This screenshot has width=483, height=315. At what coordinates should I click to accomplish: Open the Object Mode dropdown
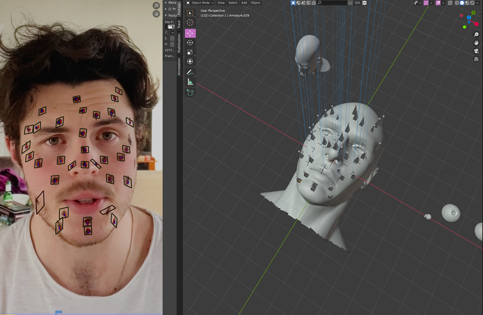pyautogui.click(x=200, y=3)
